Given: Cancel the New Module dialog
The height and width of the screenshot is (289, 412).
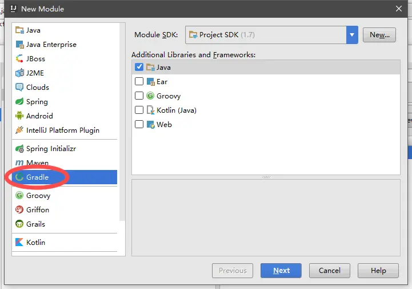Looking at the screenshot, I should click(x=330, y=271).
